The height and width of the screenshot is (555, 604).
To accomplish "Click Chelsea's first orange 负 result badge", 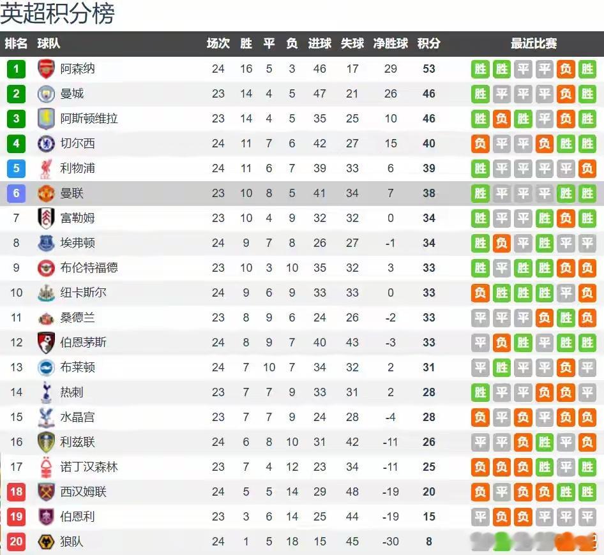I will tap(480, 144).
